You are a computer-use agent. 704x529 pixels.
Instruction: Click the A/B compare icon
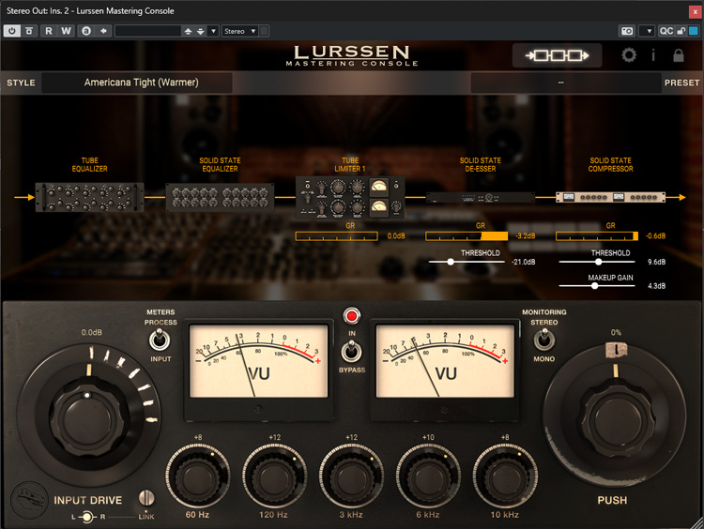coord(86,31)
